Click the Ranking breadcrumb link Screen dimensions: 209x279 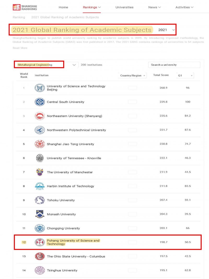(19, 17)
